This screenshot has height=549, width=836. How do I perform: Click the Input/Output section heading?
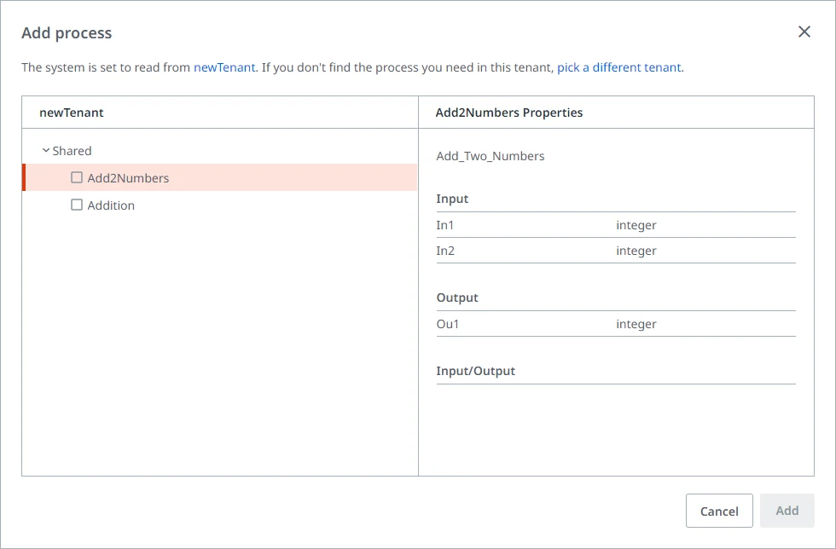click(476, 371)
